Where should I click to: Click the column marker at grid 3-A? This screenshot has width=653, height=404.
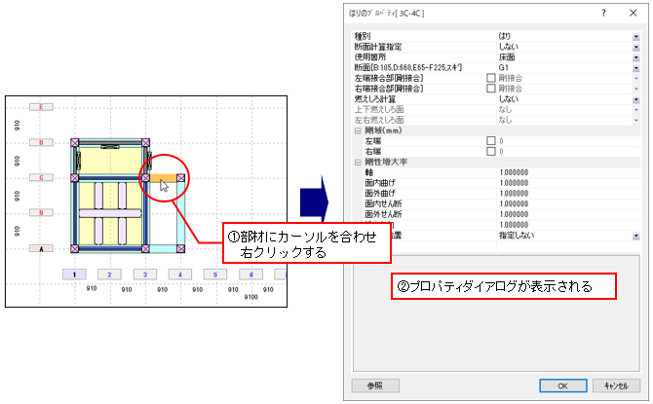(x=145, y=249)
